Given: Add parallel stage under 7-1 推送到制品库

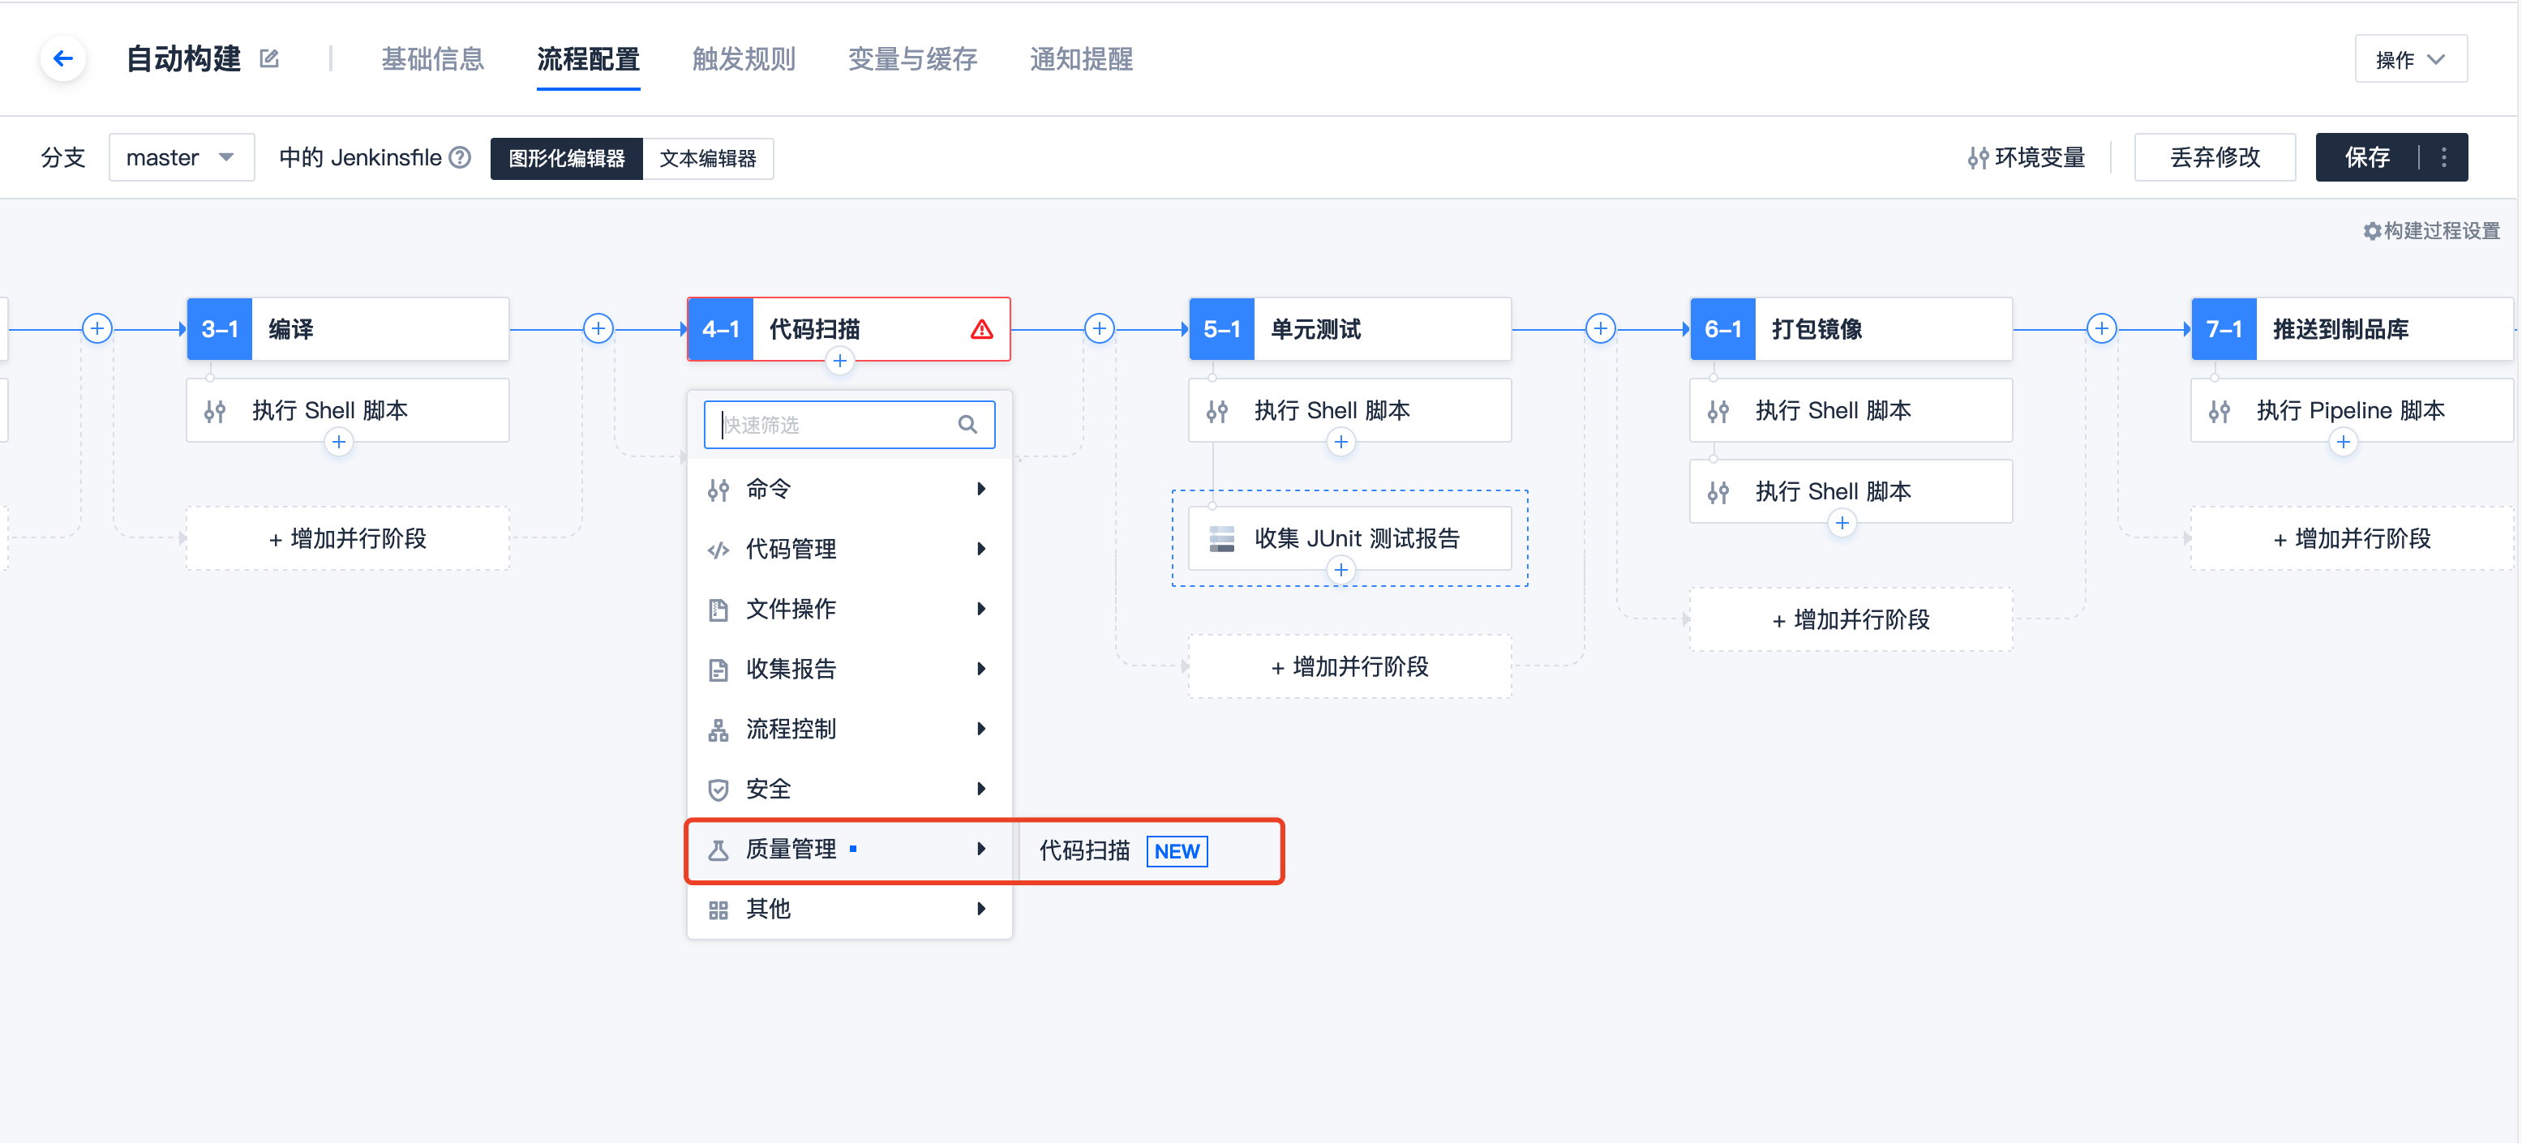Looking at the screenshot, I should 2352,539.
